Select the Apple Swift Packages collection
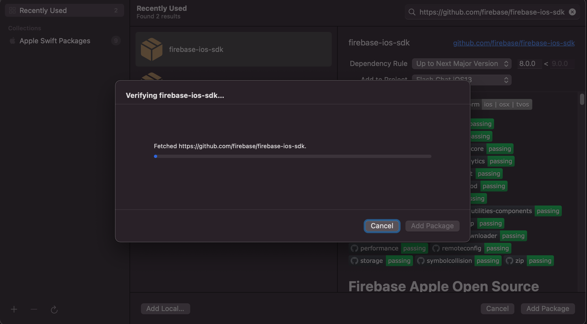The height and width of the screenshot is (324, 587). tap(55, 41)
